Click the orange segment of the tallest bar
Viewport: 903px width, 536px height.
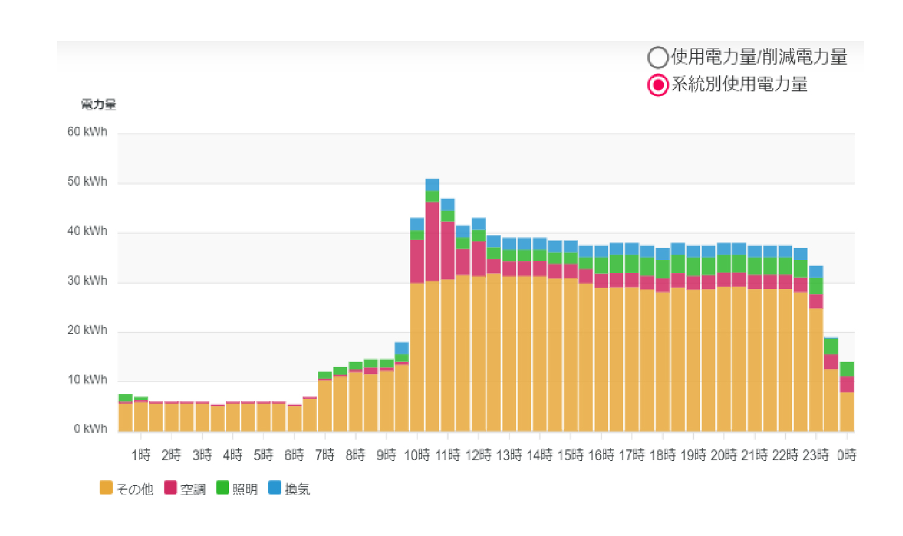click(x=432, y=356)
